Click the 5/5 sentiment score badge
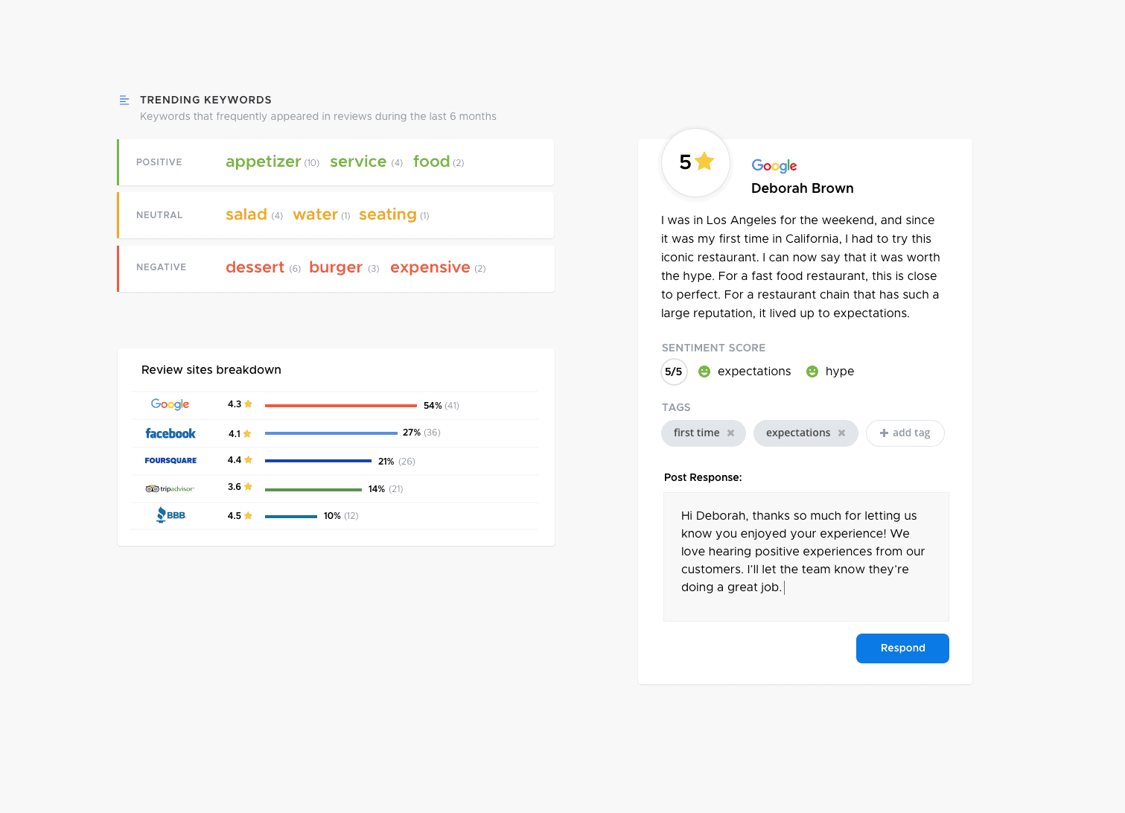This screenshot has width=1125, height=813. (x=674, y=372)
